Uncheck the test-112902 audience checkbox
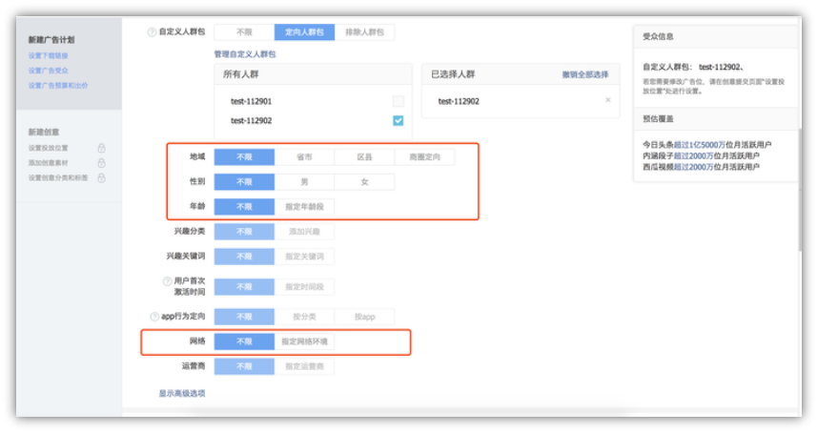 point(398,120)
